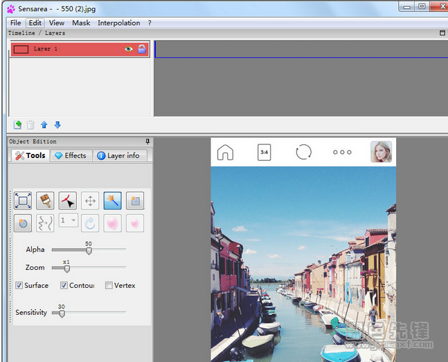The image size is (448, 362).
Task: Choose the vertex pointer edit tool
Action: click(x=68, y=201)
